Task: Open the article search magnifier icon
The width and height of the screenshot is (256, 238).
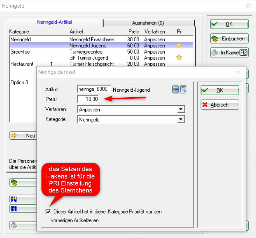Action: point(183,90)
